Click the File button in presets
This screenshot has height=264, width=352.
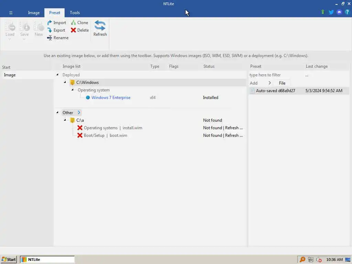tap(282, 83)
